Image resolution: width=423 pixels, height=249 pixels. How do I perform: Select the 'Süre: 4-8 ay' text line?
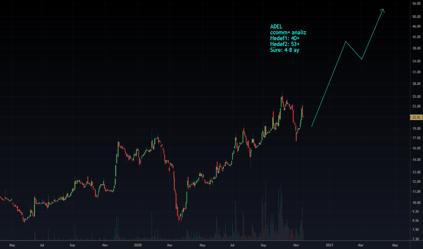[x=285, y=50]
